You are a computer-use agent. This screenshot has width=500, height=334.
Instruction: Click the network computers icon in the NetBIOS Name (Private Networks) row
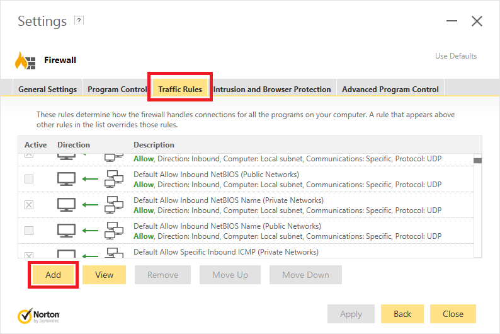click(x=114, y=205)
